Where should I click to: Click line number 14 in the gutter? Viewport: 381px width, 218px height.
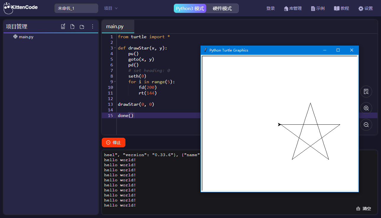(110, 110)
